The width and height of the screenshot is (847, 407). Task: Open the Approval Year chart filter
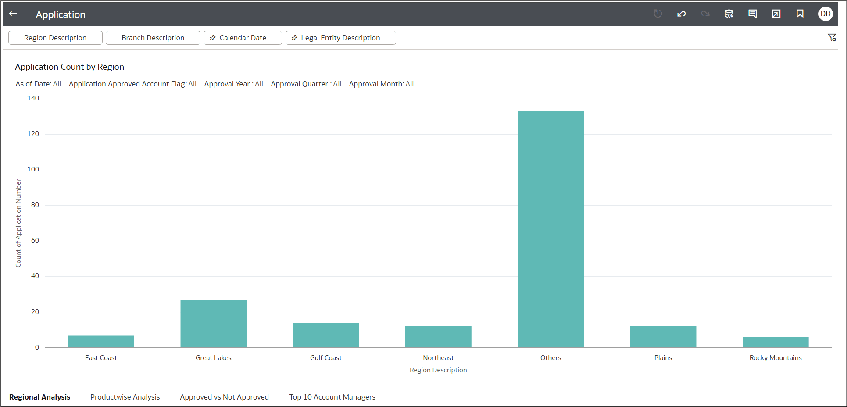[x=234, y=84]
